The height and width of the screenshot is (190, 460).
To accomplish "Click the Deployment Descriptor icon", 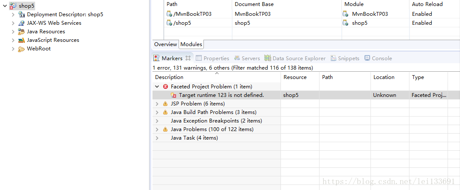I will (x=21, y=15).
